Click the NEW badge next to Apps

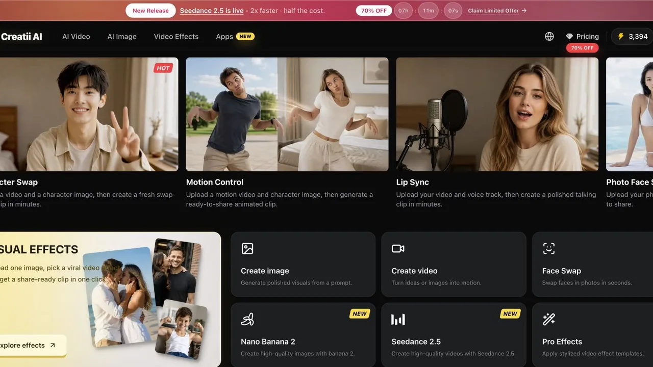pos(245,37)
